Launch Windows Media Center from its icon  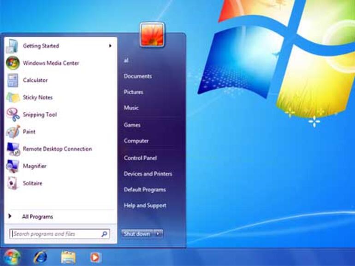[13, 63]
